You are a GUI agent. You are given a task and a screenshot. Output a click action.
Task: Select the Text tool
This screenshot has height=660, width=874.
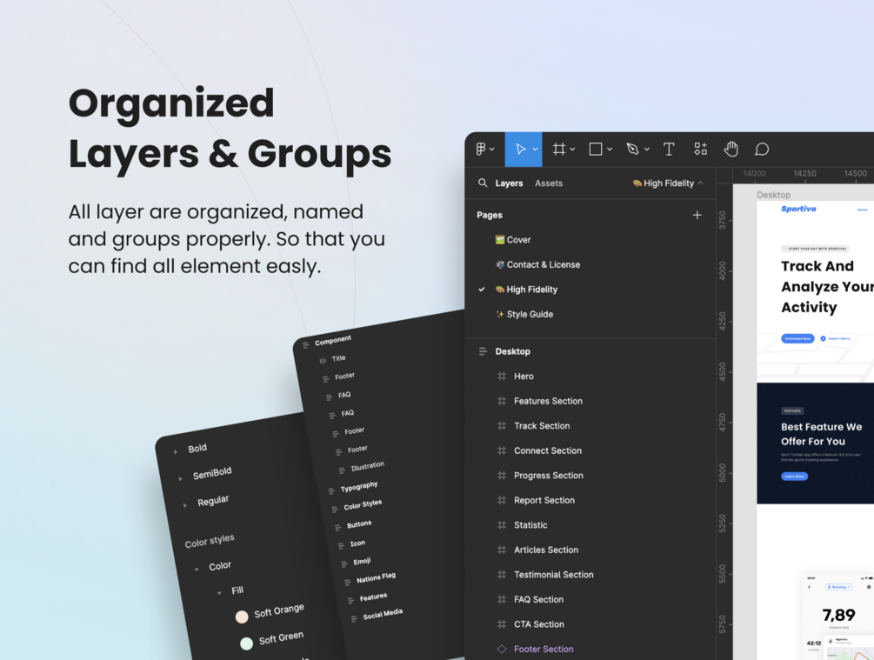pos(669,149)
